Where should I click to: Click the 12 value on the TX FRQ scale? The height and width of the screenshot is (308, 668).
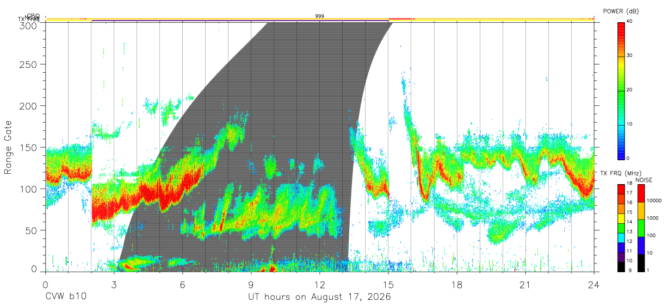[629, 241]
